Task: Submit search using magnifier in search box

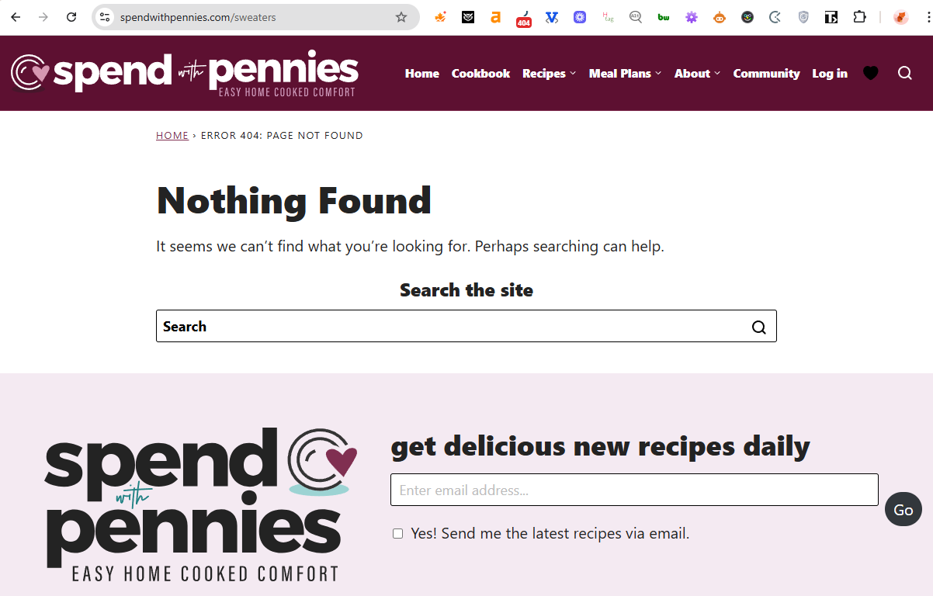Action: coord(758,327)
